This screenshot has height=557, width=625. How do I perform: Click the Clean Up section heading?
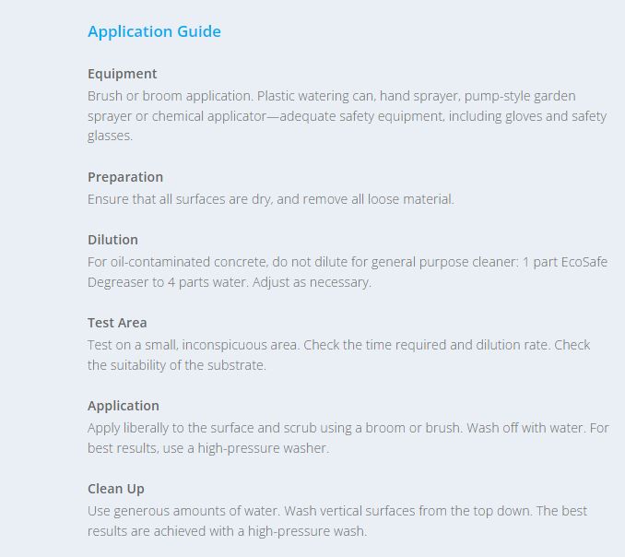(115, 489)
